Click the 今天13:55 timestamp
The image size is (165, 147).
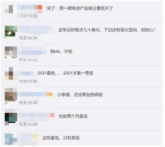[x=28, y=81]
